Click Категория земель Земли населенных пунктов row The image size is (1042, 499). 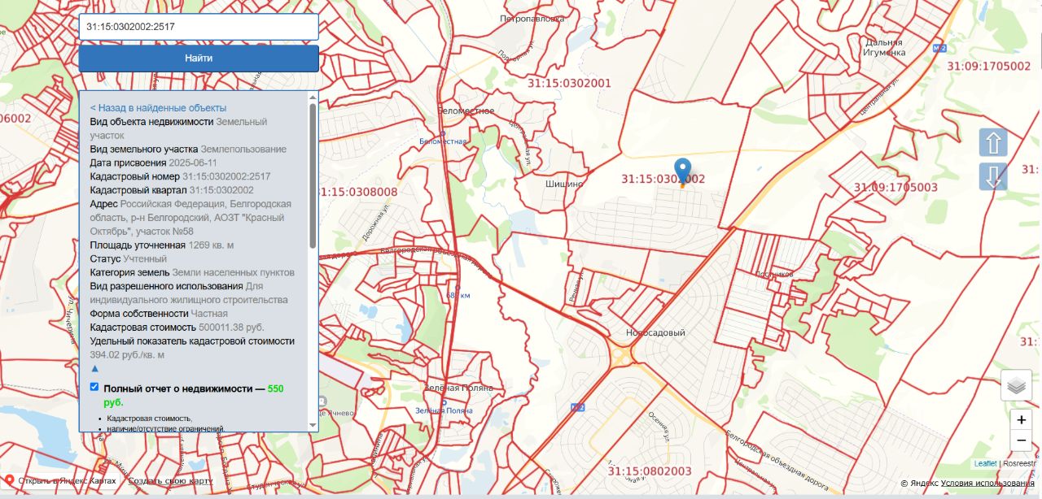[x=192, y=272]
